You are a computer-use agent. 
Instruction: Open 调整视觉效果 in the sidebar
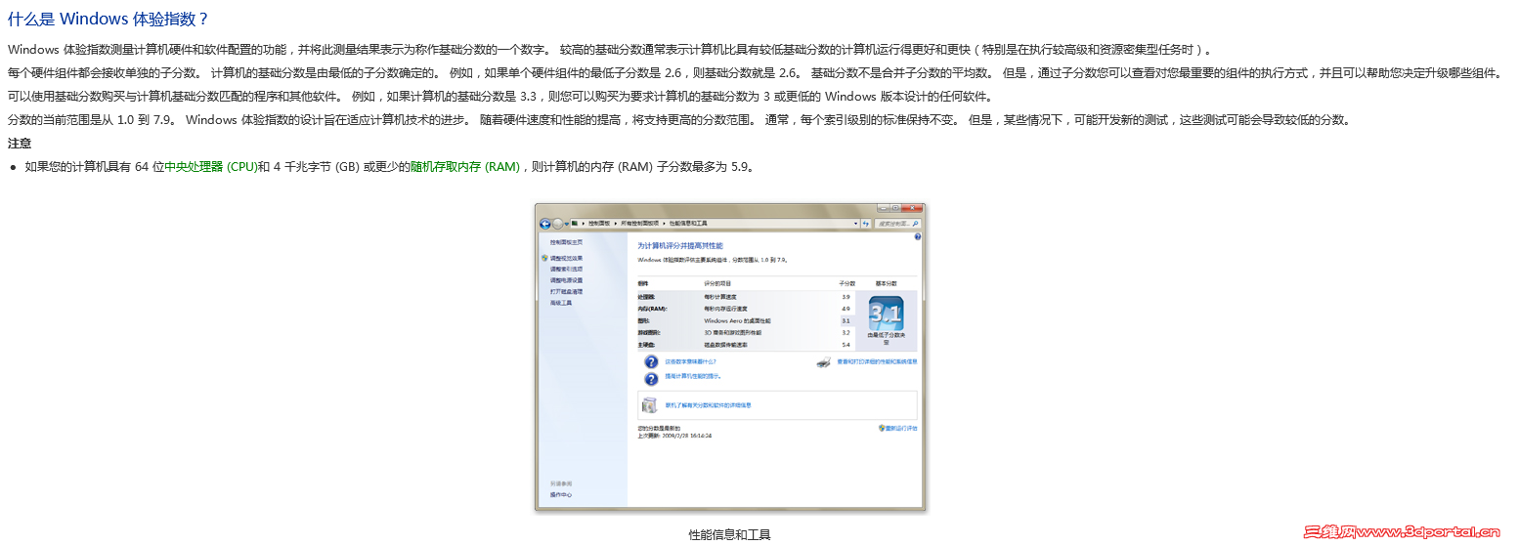(566, 258)
